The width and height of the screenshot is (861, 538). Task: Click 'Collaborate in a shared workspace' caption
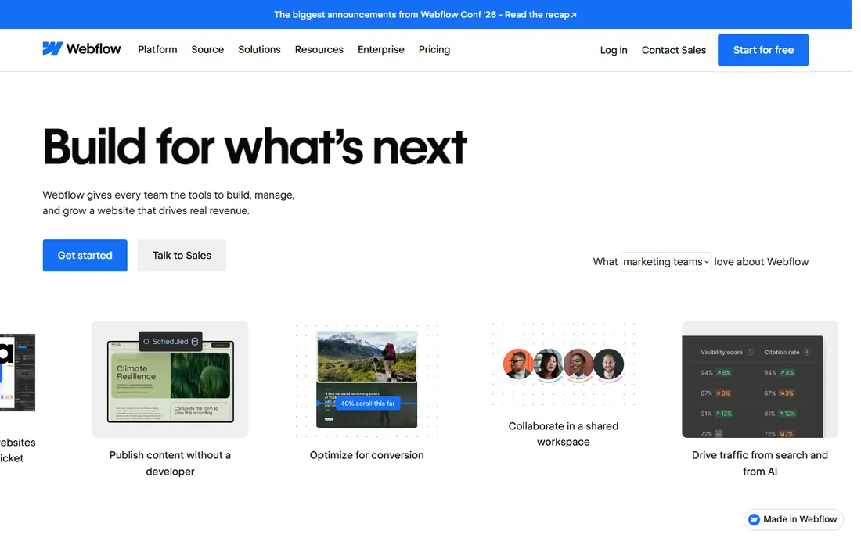tap(564, 434)
